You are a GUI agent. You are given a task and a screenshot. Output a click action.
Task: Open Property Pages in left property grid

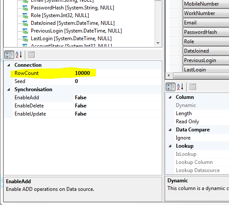pos(31,55)
